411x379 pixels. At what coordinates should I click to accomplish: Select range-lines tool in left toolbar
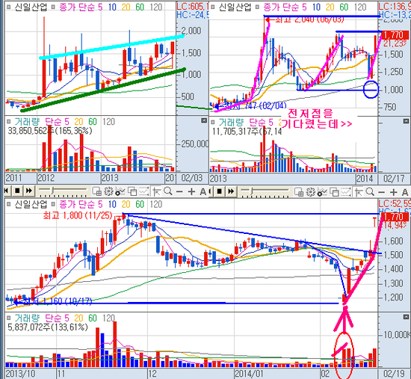[x=144, y=191]
